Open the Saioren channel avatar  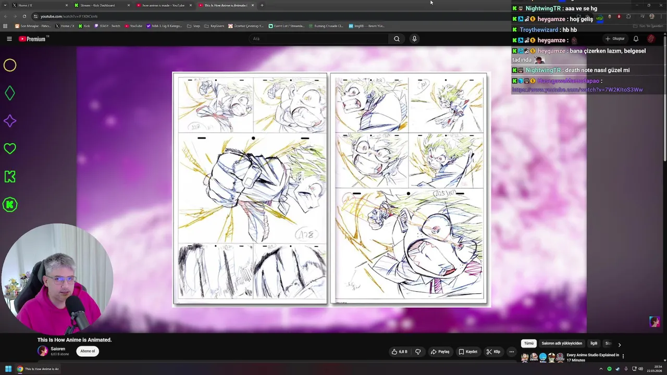43,351
